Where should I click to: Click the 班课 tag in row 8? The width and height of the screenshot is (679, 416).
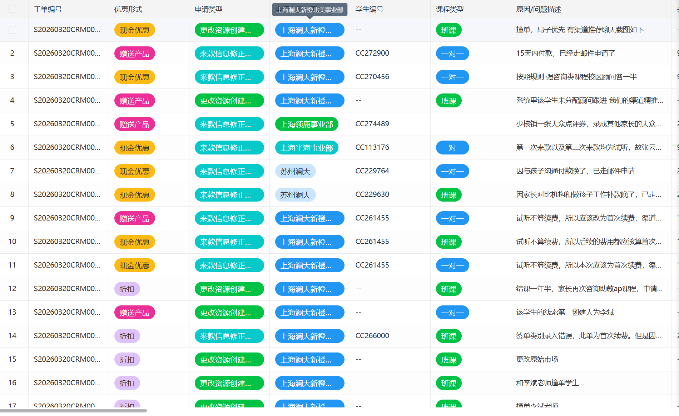(448, 195)
